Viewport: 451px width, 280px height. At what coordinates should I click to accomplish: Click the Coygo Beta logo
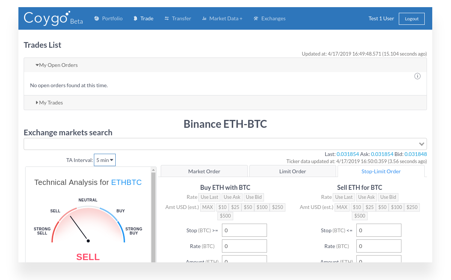point(53,18)
